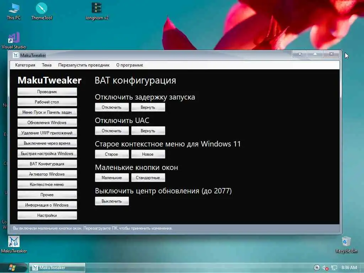Image resolution: width=364 pixels, height=273 pixels.
Task: Open the Тема menu
Action: point(47,65)
